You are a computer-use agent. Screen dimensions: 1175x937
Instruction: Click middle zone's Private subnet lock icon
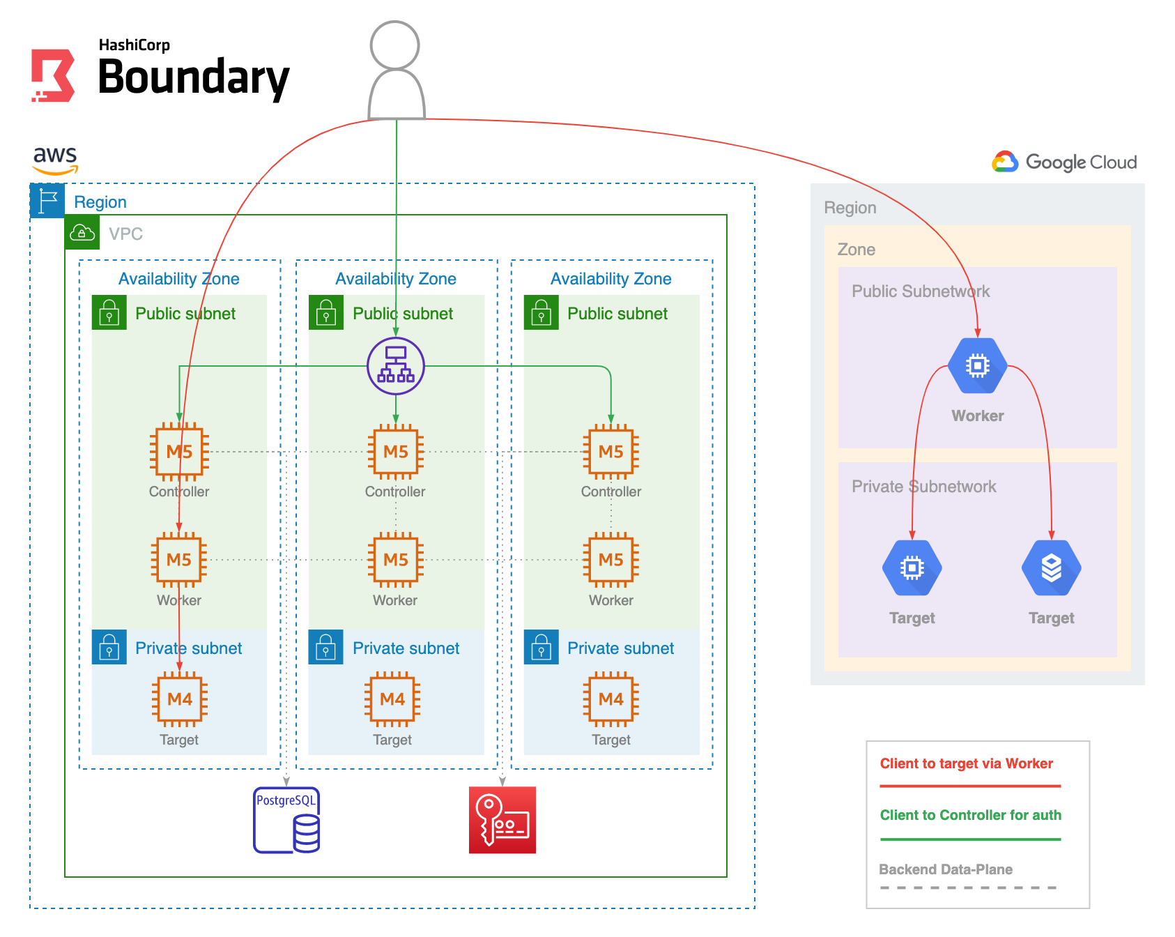tap(326, 647)
